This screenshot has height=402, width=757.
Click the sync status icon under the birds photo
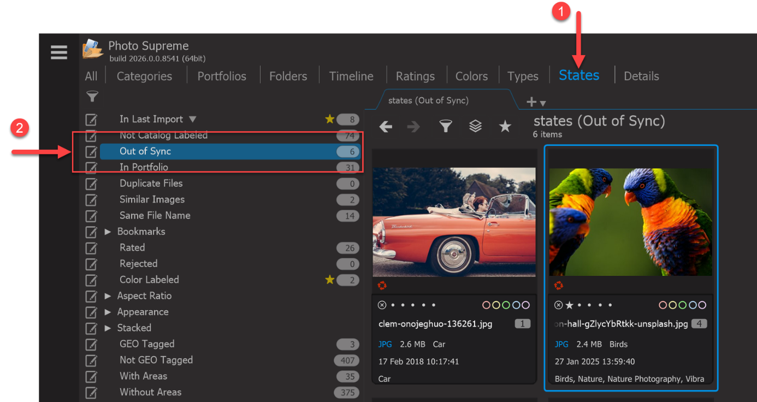pyautogui.click(x=558, y=285)
